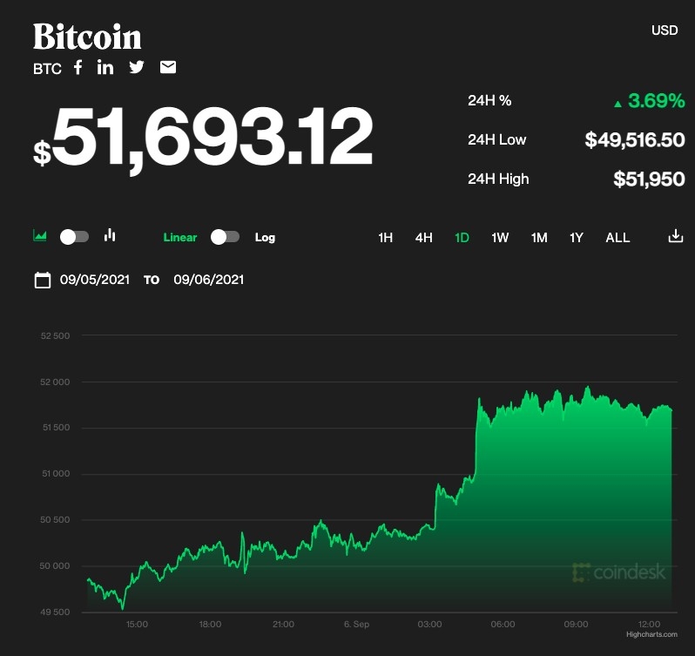Select the area chart icon
This screenshot has height=656, width=695.
40,236
